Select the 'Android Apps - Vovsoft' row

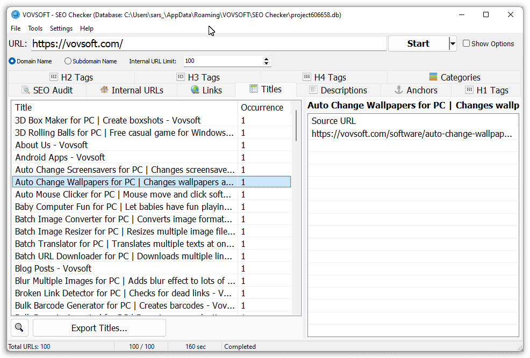(x=152, y=158)
